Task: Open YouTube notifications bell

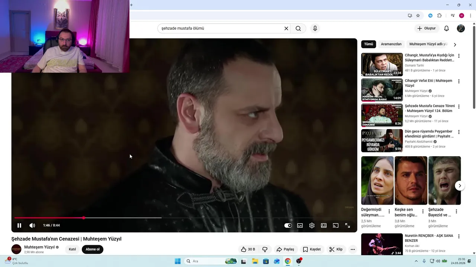Action: tap(447, 28)
